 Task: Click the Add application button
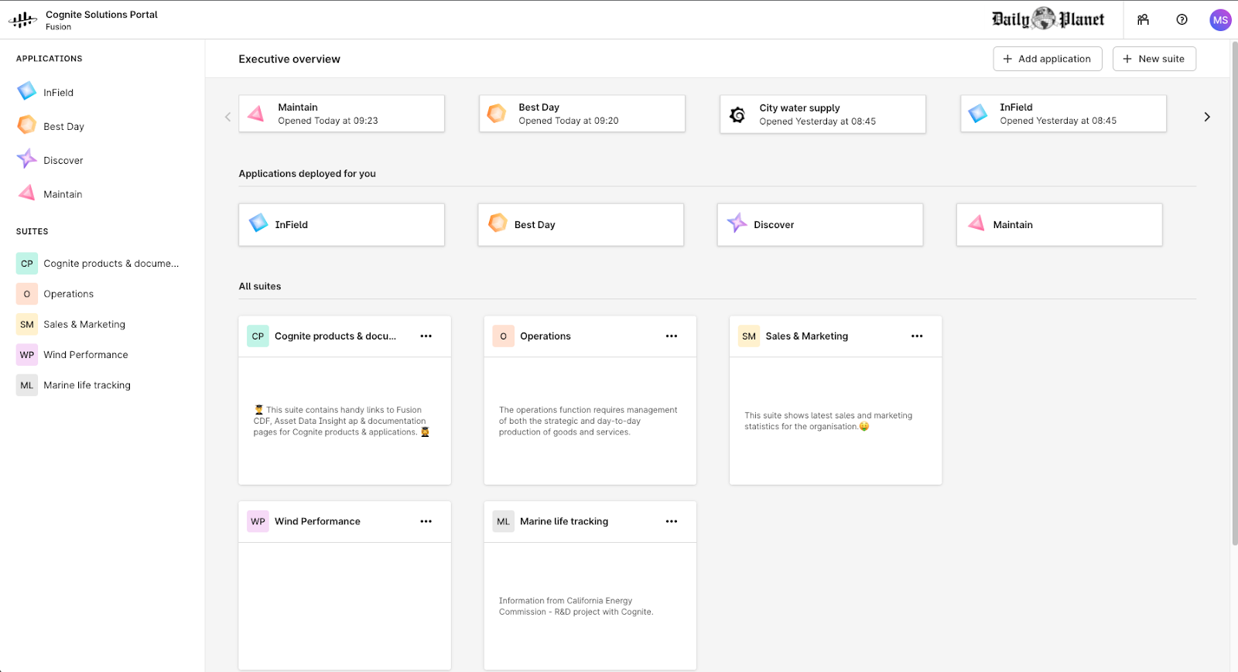pyautogui.click(x=1047, y=59)
